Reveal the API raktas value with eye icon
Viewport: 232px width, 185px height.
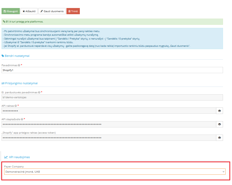pyautogui.click(x=219, y=111)
